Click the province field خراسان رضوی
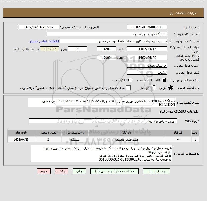 click(x=147, y=66)
